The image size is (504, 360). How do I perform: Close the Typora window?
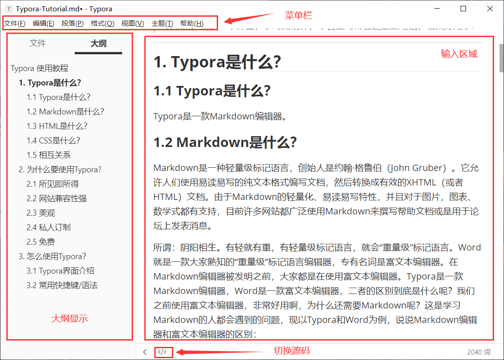490,9
